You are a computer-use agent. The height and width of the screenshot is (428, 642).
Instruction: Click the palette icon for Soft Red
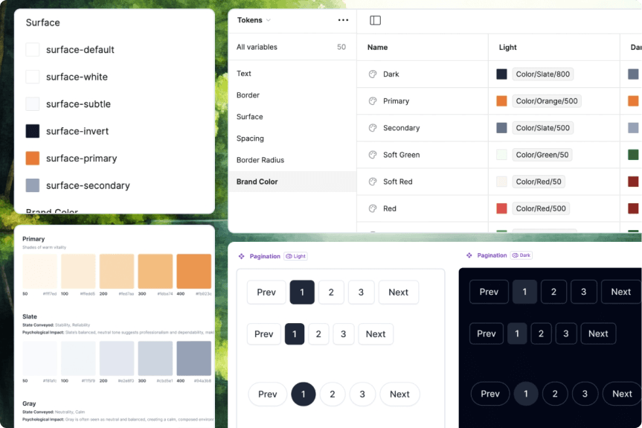[373, 182]
